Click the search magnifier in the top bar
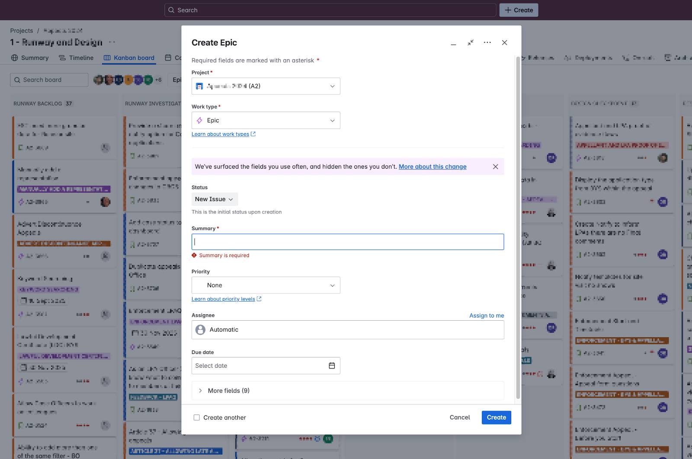Image resolution: width=692 pixels, height=459 pixels. coord(172,10)
